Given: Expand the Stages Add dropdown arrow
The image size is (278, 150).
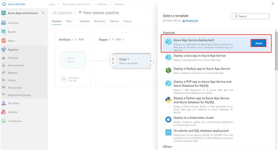Looking at the screenshot, I should click(124, 39).
